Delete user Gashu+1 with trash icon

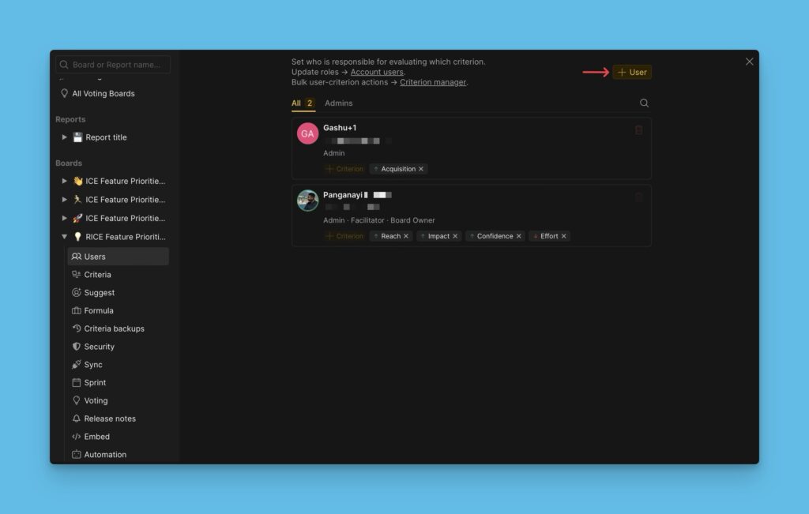point(638,130)
